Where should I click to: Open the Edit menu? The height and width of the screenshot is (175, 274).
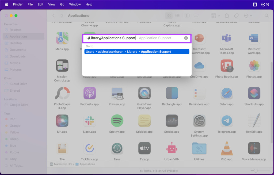click(x=40, y=4)
